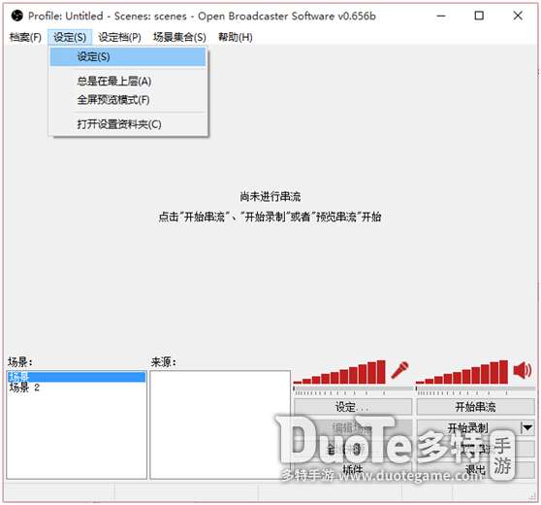Expand the 开始录制 dropdown arrow
Viewport: 541px width, 505px height.
point(527,428)
